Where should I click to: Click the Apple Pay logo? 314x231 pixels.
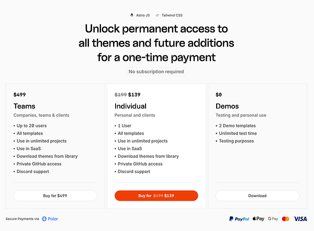tap(258, 218)
